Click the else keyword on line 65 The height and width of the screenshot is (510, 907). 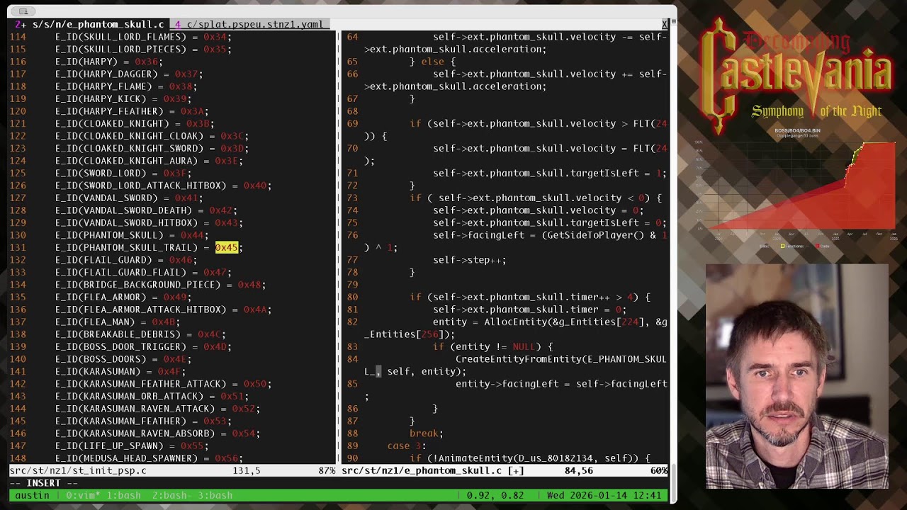[x=433, y=62]
